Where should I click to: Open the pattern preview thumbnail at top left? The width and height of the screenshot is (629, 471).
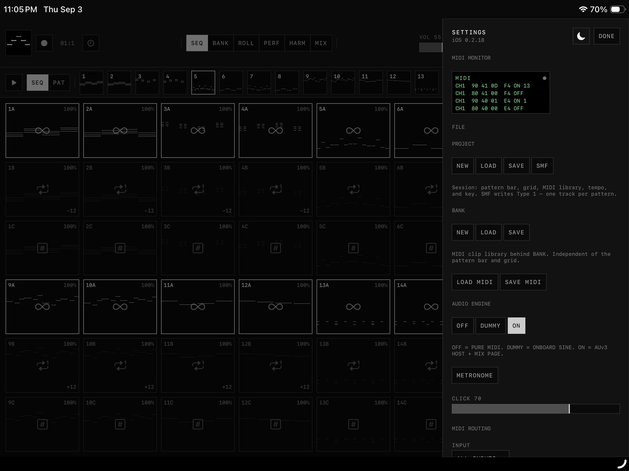click(x=19, y=43)
